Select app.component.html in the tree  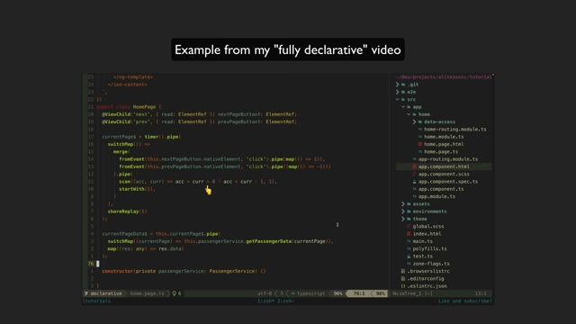click(444, 166)
